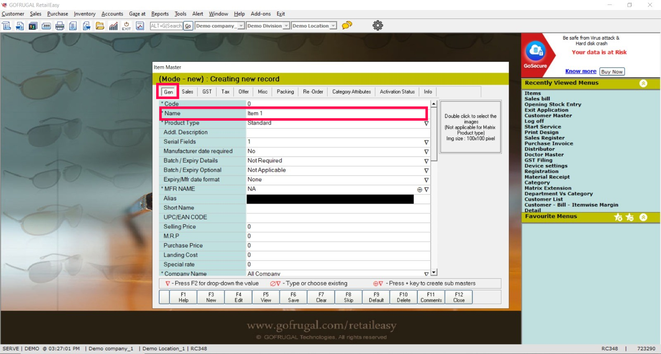
Task: Click the bar chart reports icon
Action: (x=113, y=26)
